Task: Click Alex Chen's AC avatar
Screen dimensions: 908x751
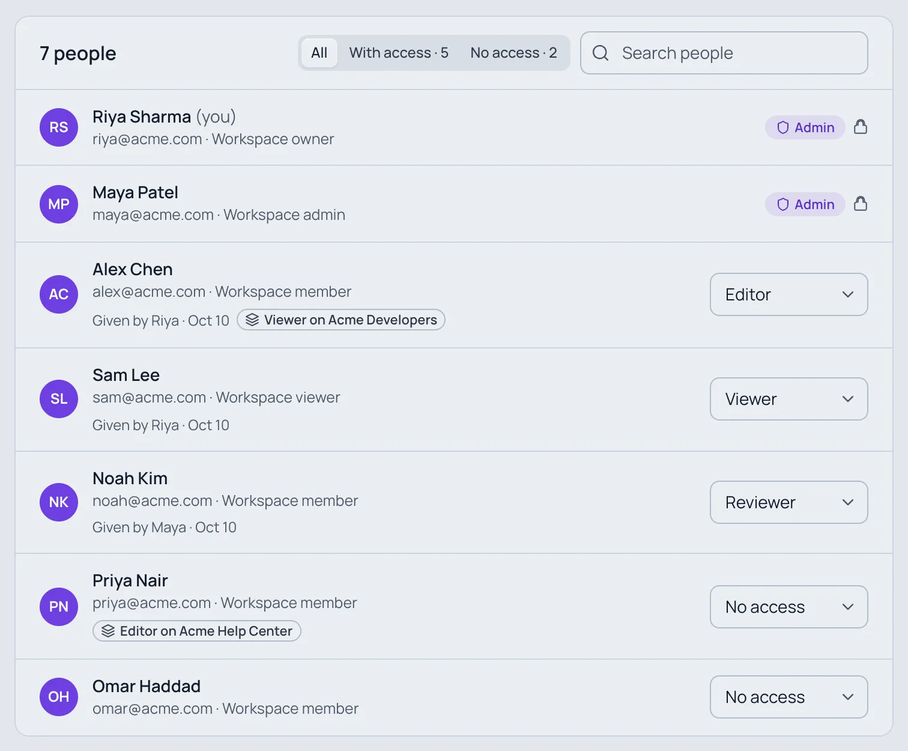Action: [x=59, y=294]
